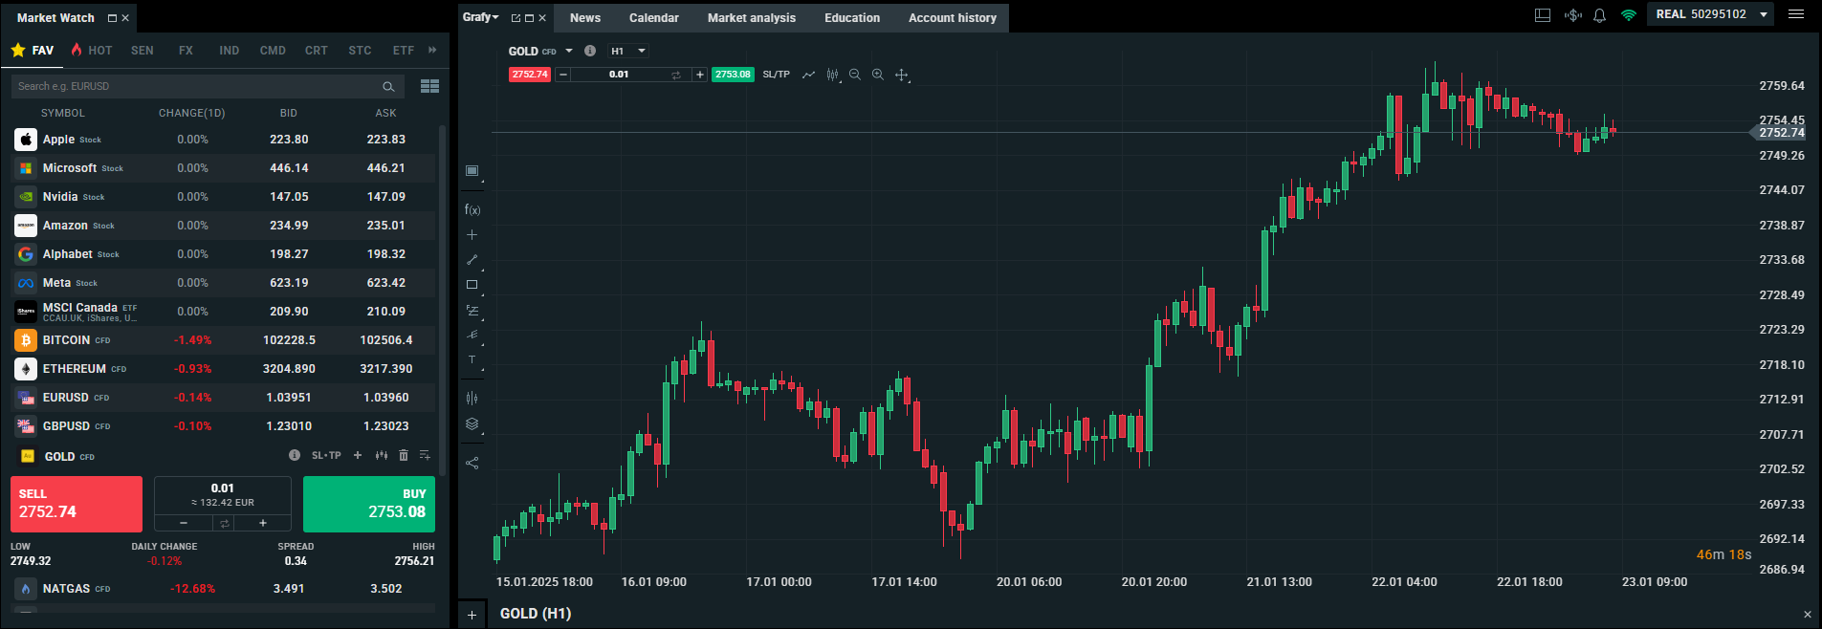Click the green BUY 2753.08 button

coord(369,504)
